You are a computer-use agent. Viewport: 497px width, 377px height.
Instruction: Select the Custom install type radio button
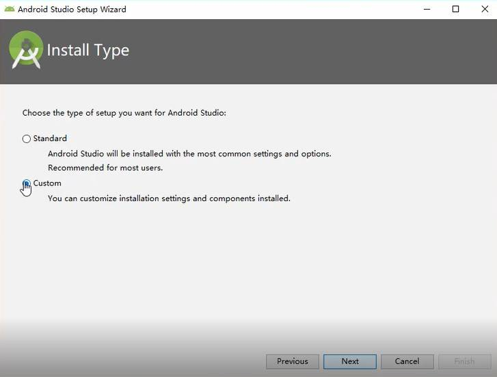click(27, 183)
